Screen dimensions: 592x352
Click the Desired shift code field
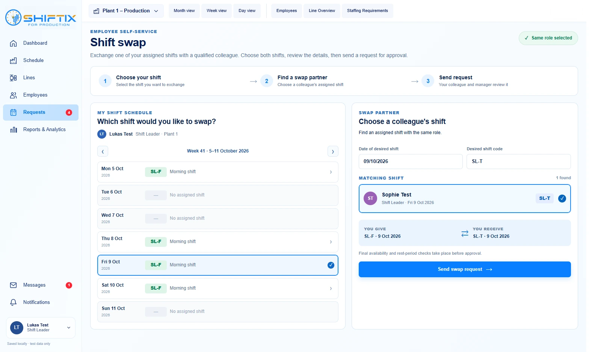click(518, 162)
